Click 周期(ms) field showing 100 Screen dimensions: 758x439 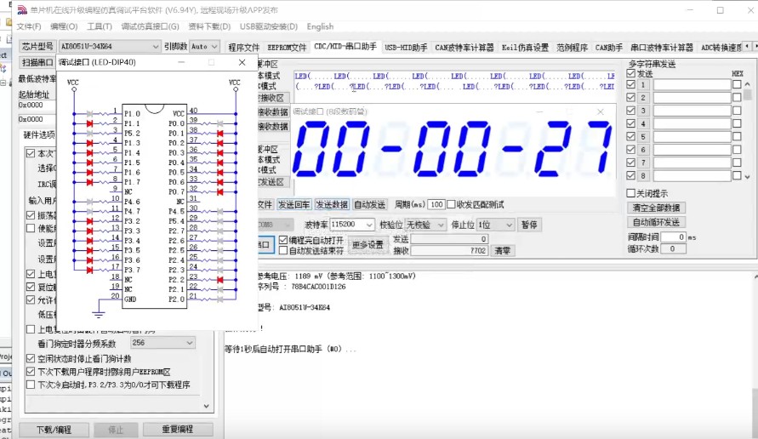[436, 204]
